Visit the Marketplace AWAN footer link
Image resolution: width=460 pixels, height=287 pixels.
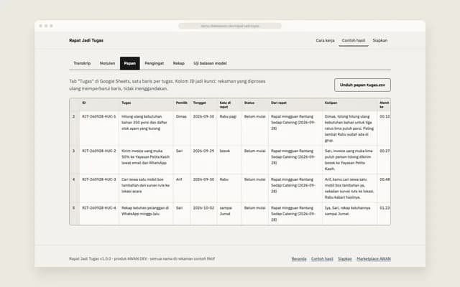(374, 259)
